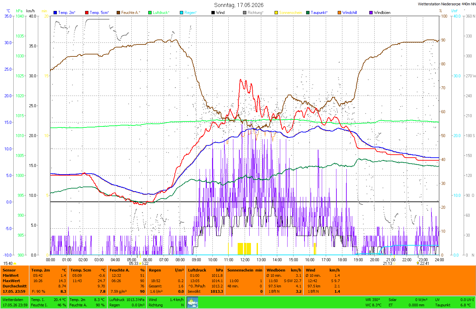Click the 'WR 350°' wind direction reading
This screenshot has height=309, width=476.
point(373,300)
